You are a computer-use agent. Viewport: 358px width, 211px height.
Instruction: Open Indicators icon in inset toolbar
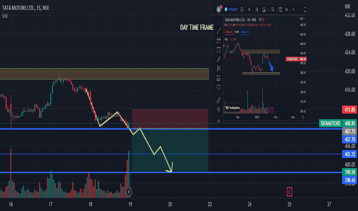[264, 10]
